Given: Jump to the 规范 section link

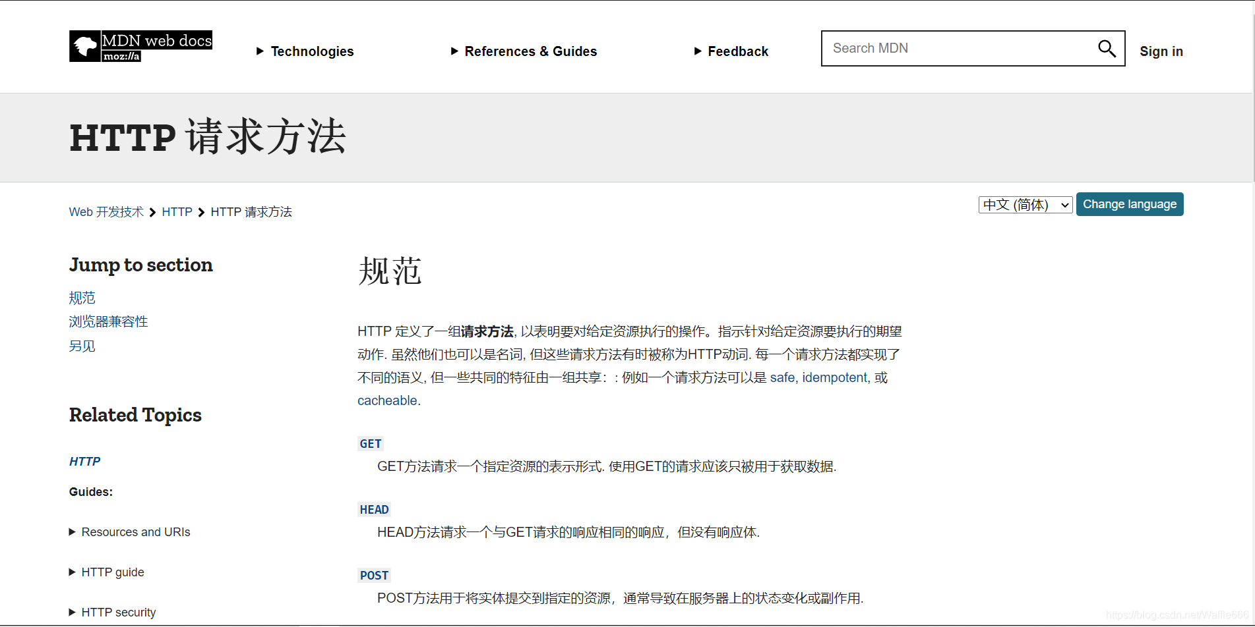Looking at the screenshot, I should pyautogui.click(x=82, y=298).
